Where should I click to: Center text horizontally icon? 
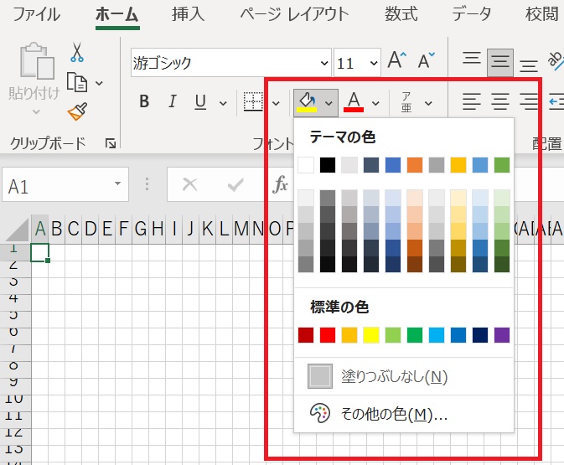tap(500, 101)
